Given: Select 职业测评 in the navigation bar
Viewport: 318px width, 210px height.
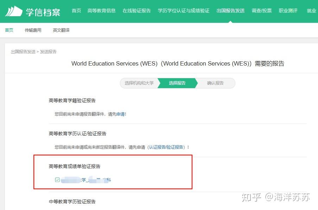Looking at the screenshot, I should click(x=288, y=11).
